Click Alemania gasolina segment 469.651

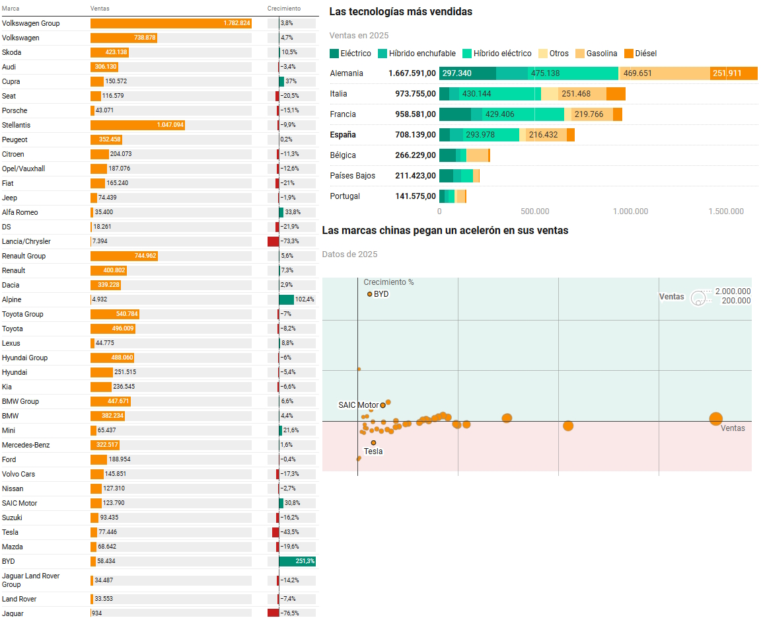[664, 73]
